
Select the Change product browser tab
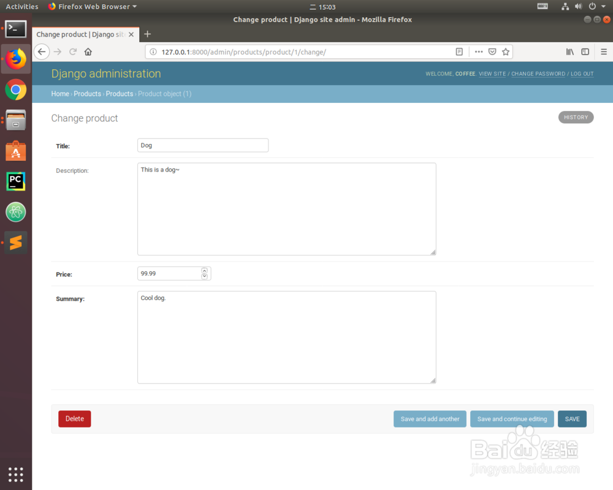[86, 34]
